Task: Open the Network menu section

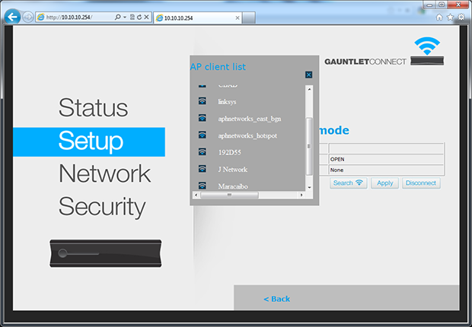Action: click(104, 173)
